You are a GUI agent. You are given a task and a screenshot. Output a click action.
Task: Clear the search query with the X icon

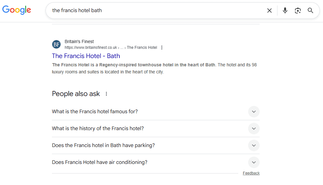[x=269, y=10]
